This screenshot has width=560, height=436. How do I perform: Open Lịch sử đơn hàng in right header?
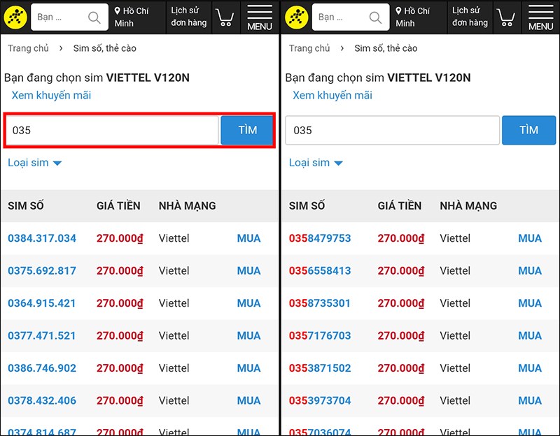470,17
